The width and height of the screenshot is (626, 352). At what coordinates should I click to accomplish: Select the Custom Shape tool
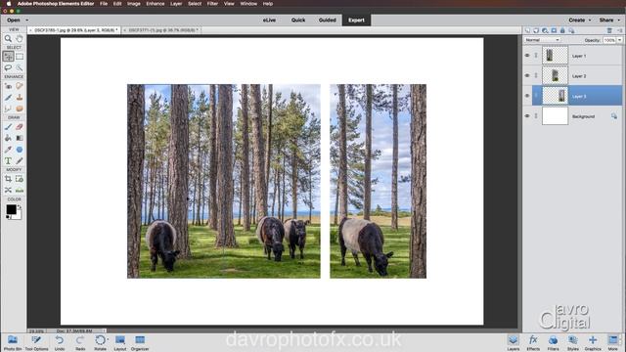tap(20, 150)
